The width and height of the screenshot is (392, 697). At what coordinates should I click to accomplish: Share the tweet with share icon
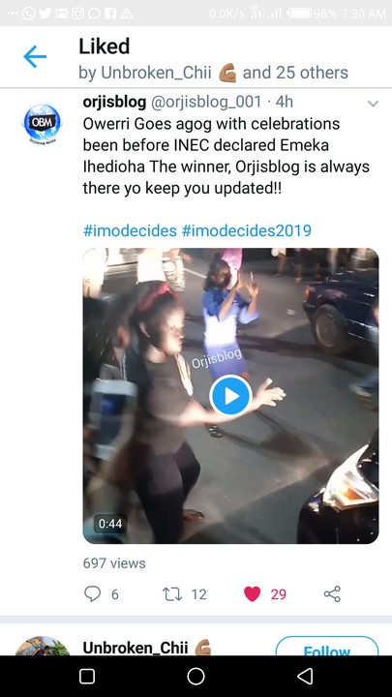click(332, 593)
